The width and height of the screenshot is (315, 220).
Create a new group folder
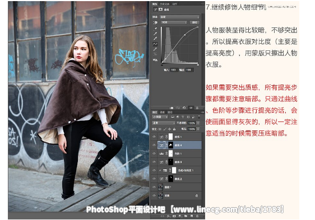(186, 216)
